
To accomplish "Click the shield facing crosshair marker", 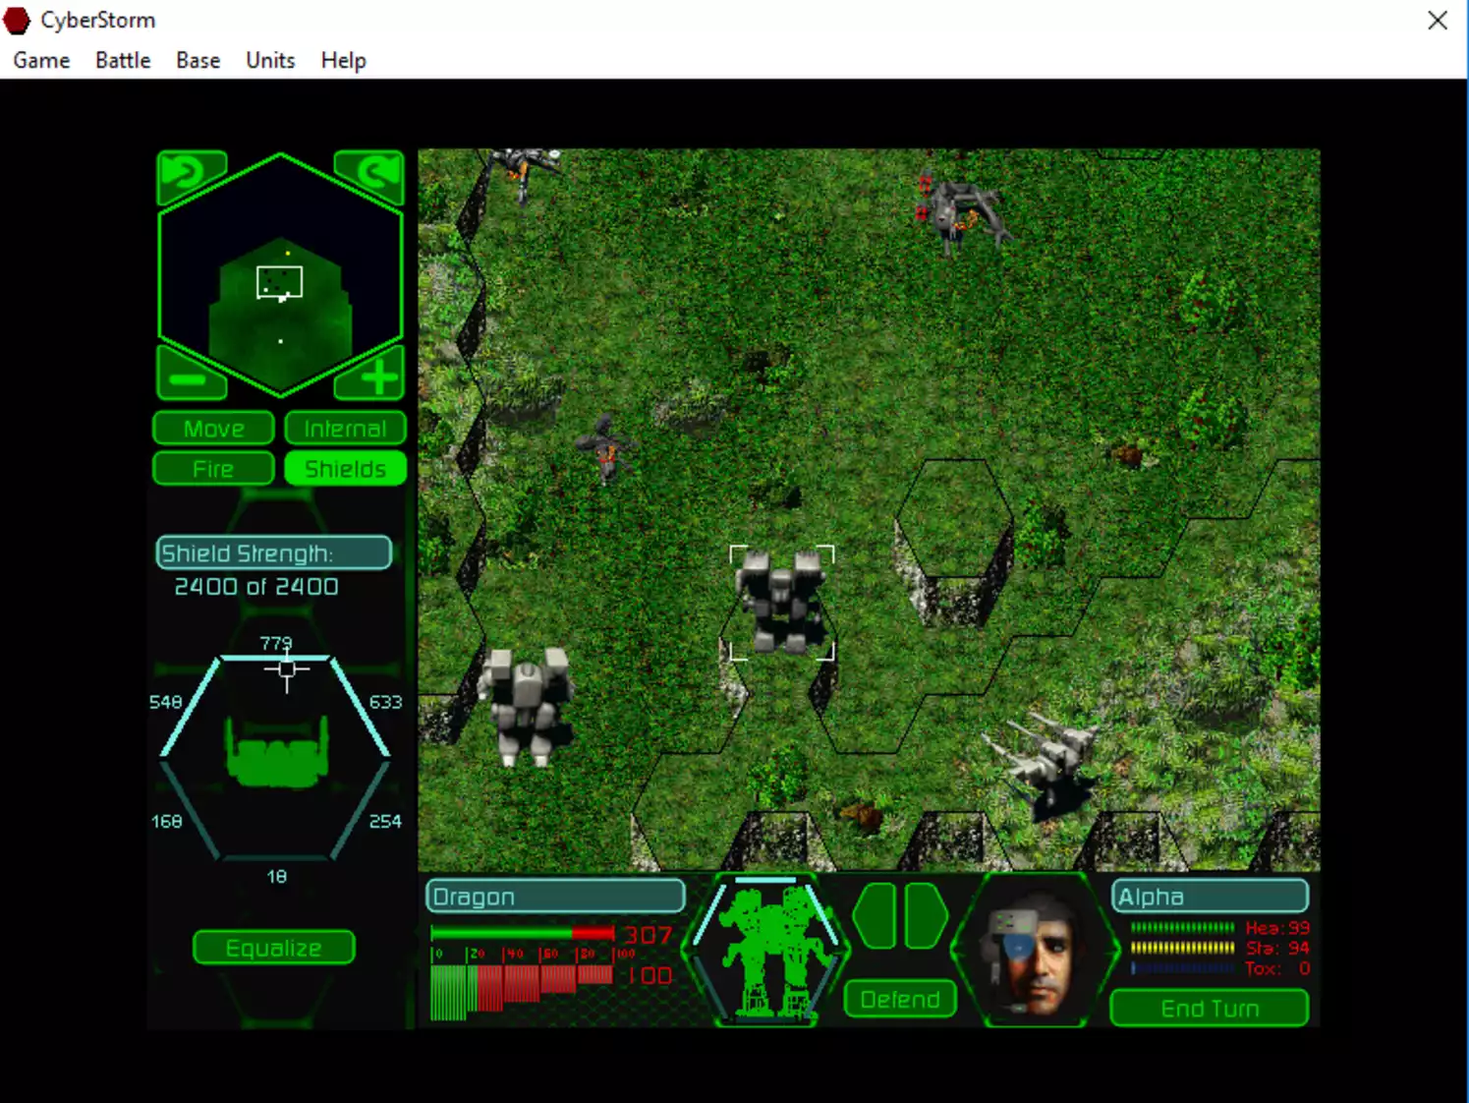I will [x=286, y=668].
